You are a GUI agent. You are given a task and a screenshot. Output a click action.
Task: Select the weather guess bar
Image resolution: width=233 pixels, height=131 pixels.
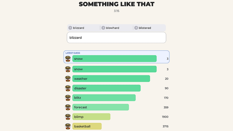(x=111, y=79)
